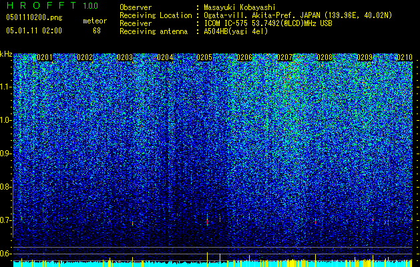
Task: Click the 0205 time marker label
Action: [204, 57]
